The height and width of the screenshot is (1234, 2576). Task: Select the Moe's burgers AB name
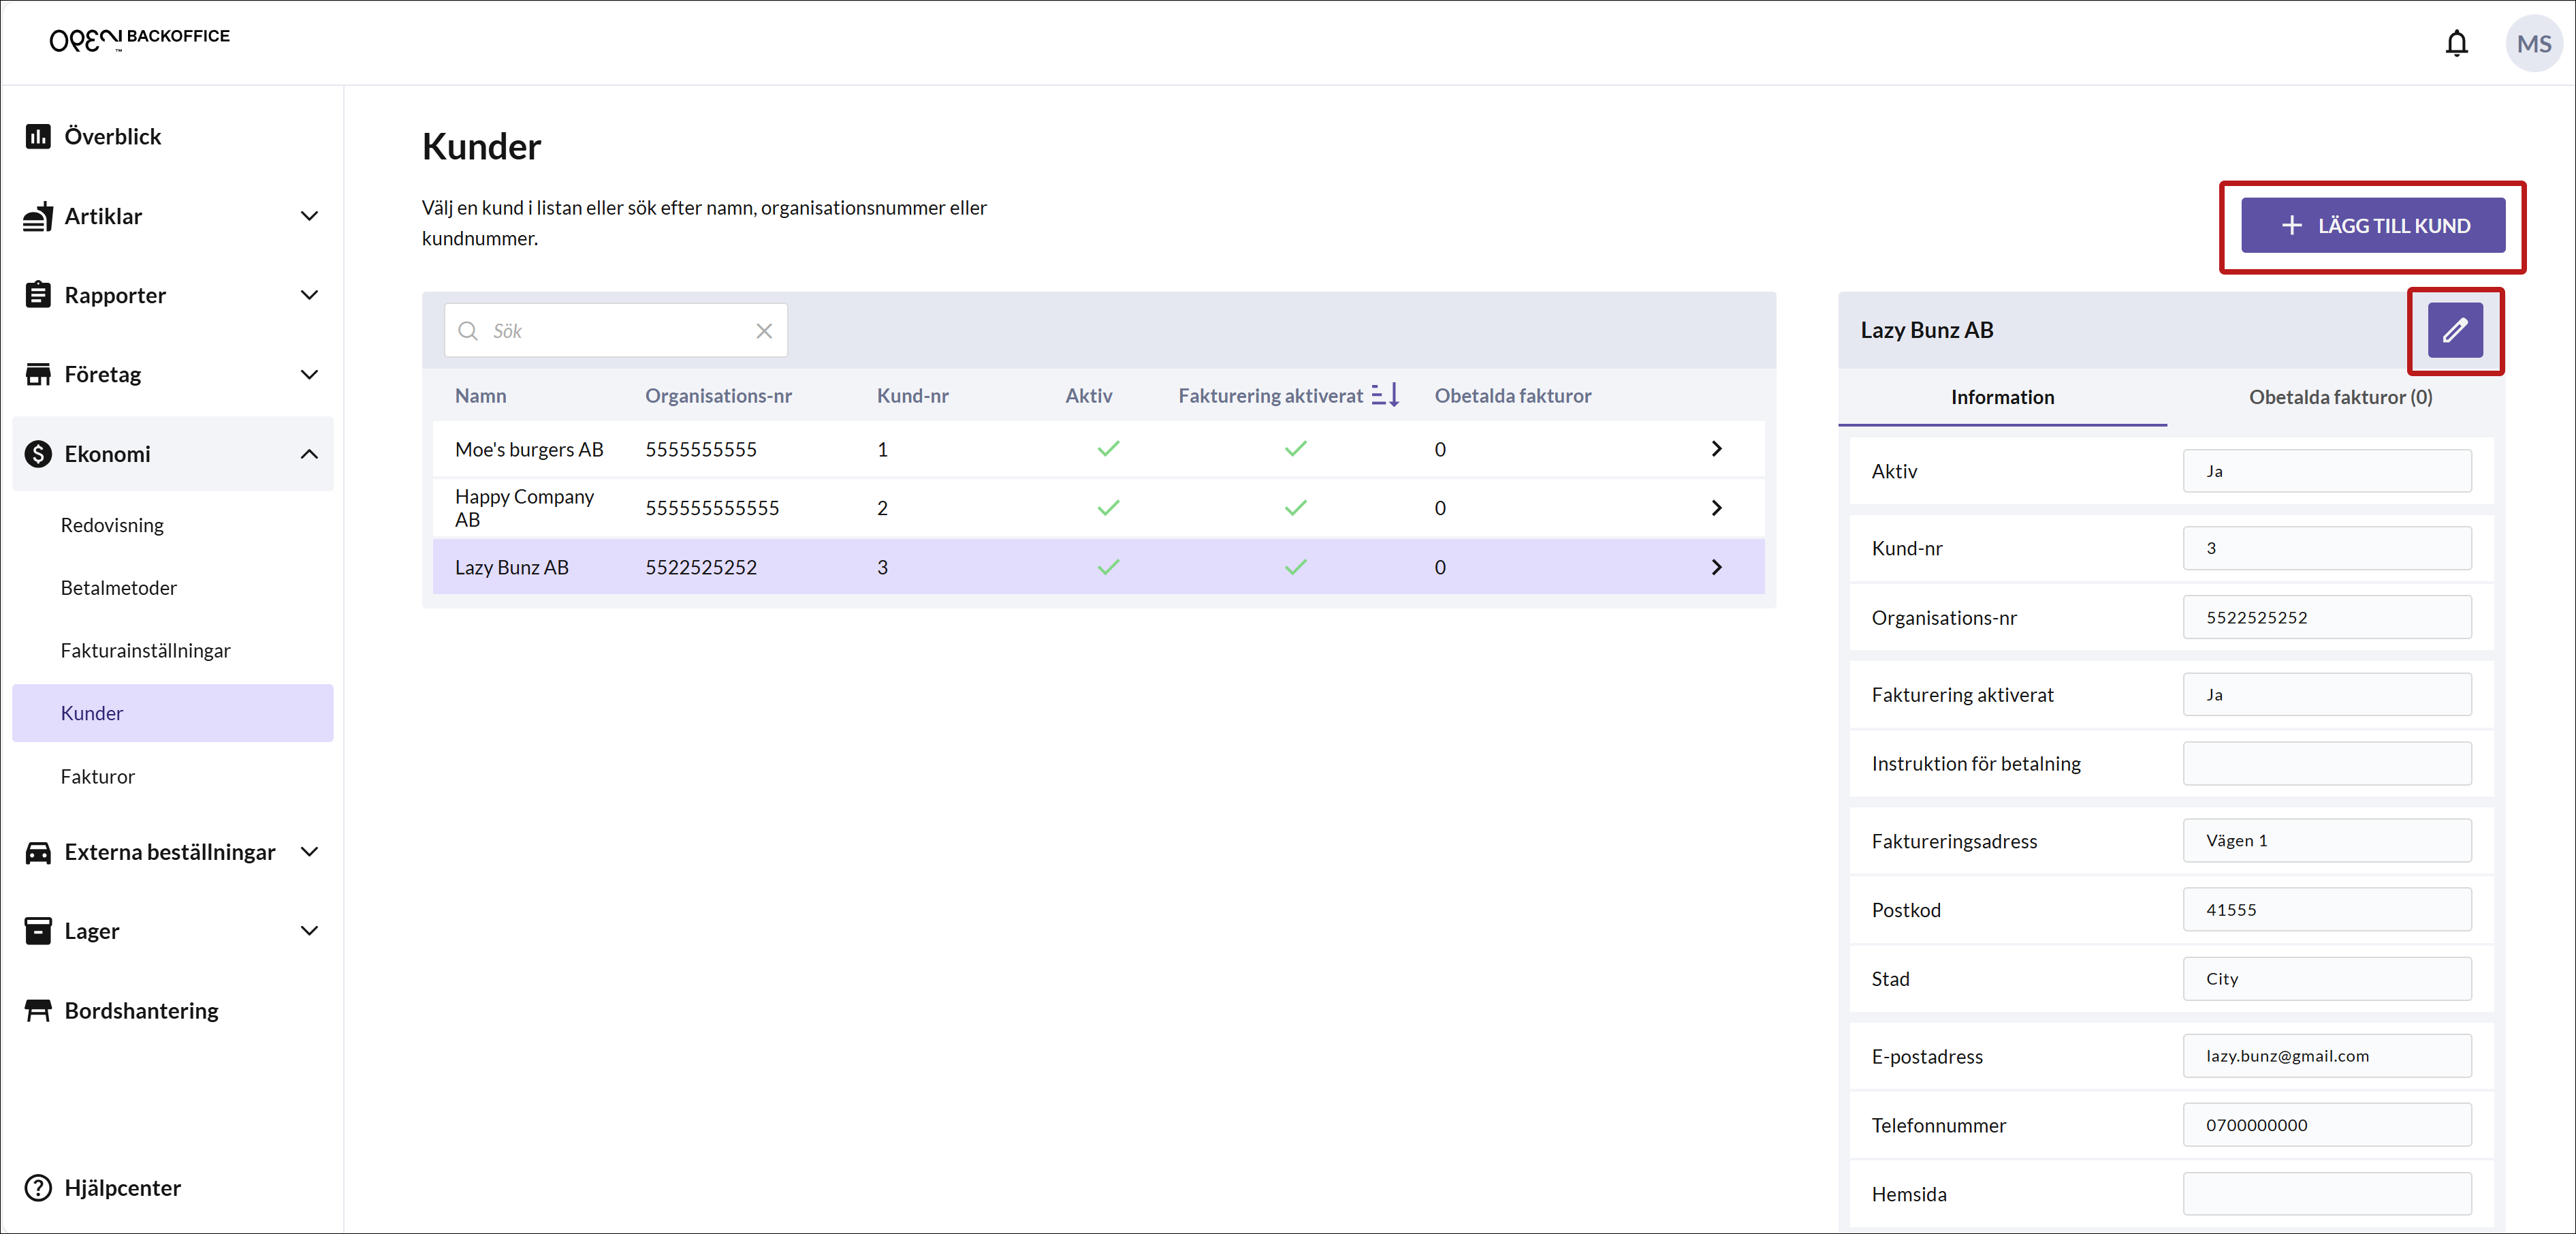529,449
